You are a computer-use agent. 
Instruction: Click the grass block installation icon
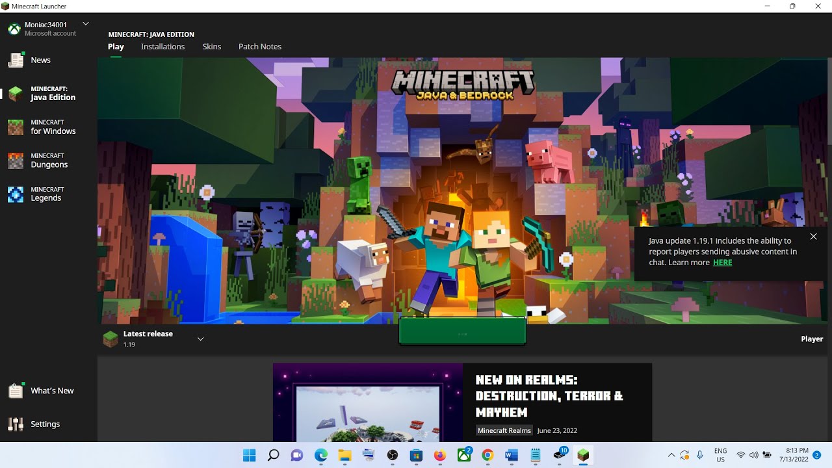pyautogui.click(x=111, y=339)
